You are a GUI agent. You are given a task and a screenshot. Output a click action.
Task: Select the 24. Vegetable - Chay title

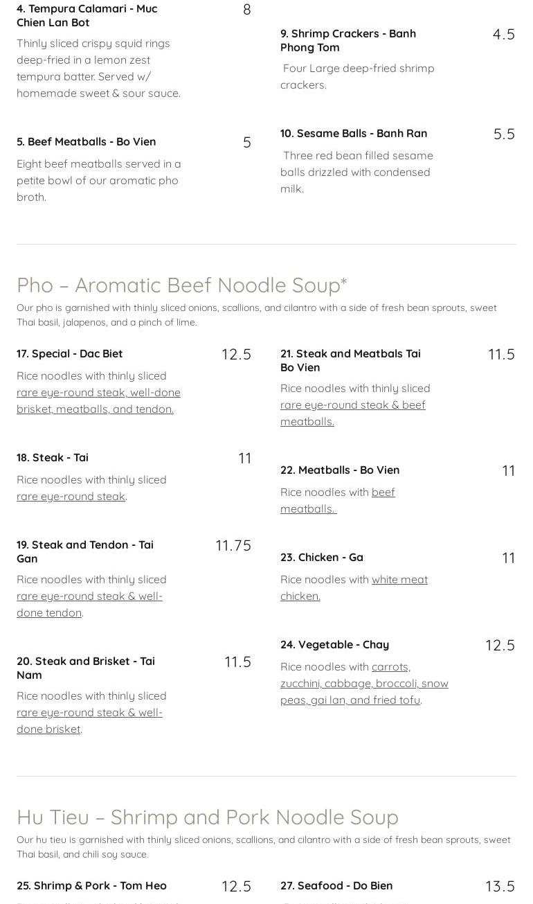tap(334, 644)
